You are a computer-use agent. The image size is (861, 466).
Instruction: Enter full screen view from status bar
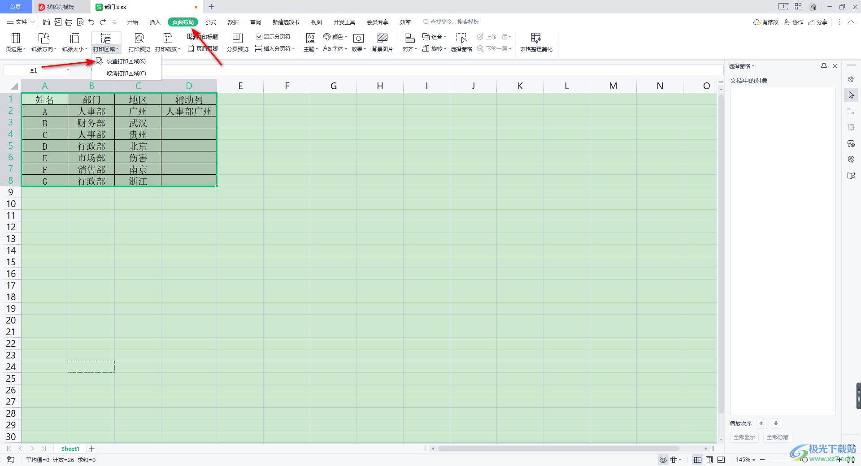850,460
